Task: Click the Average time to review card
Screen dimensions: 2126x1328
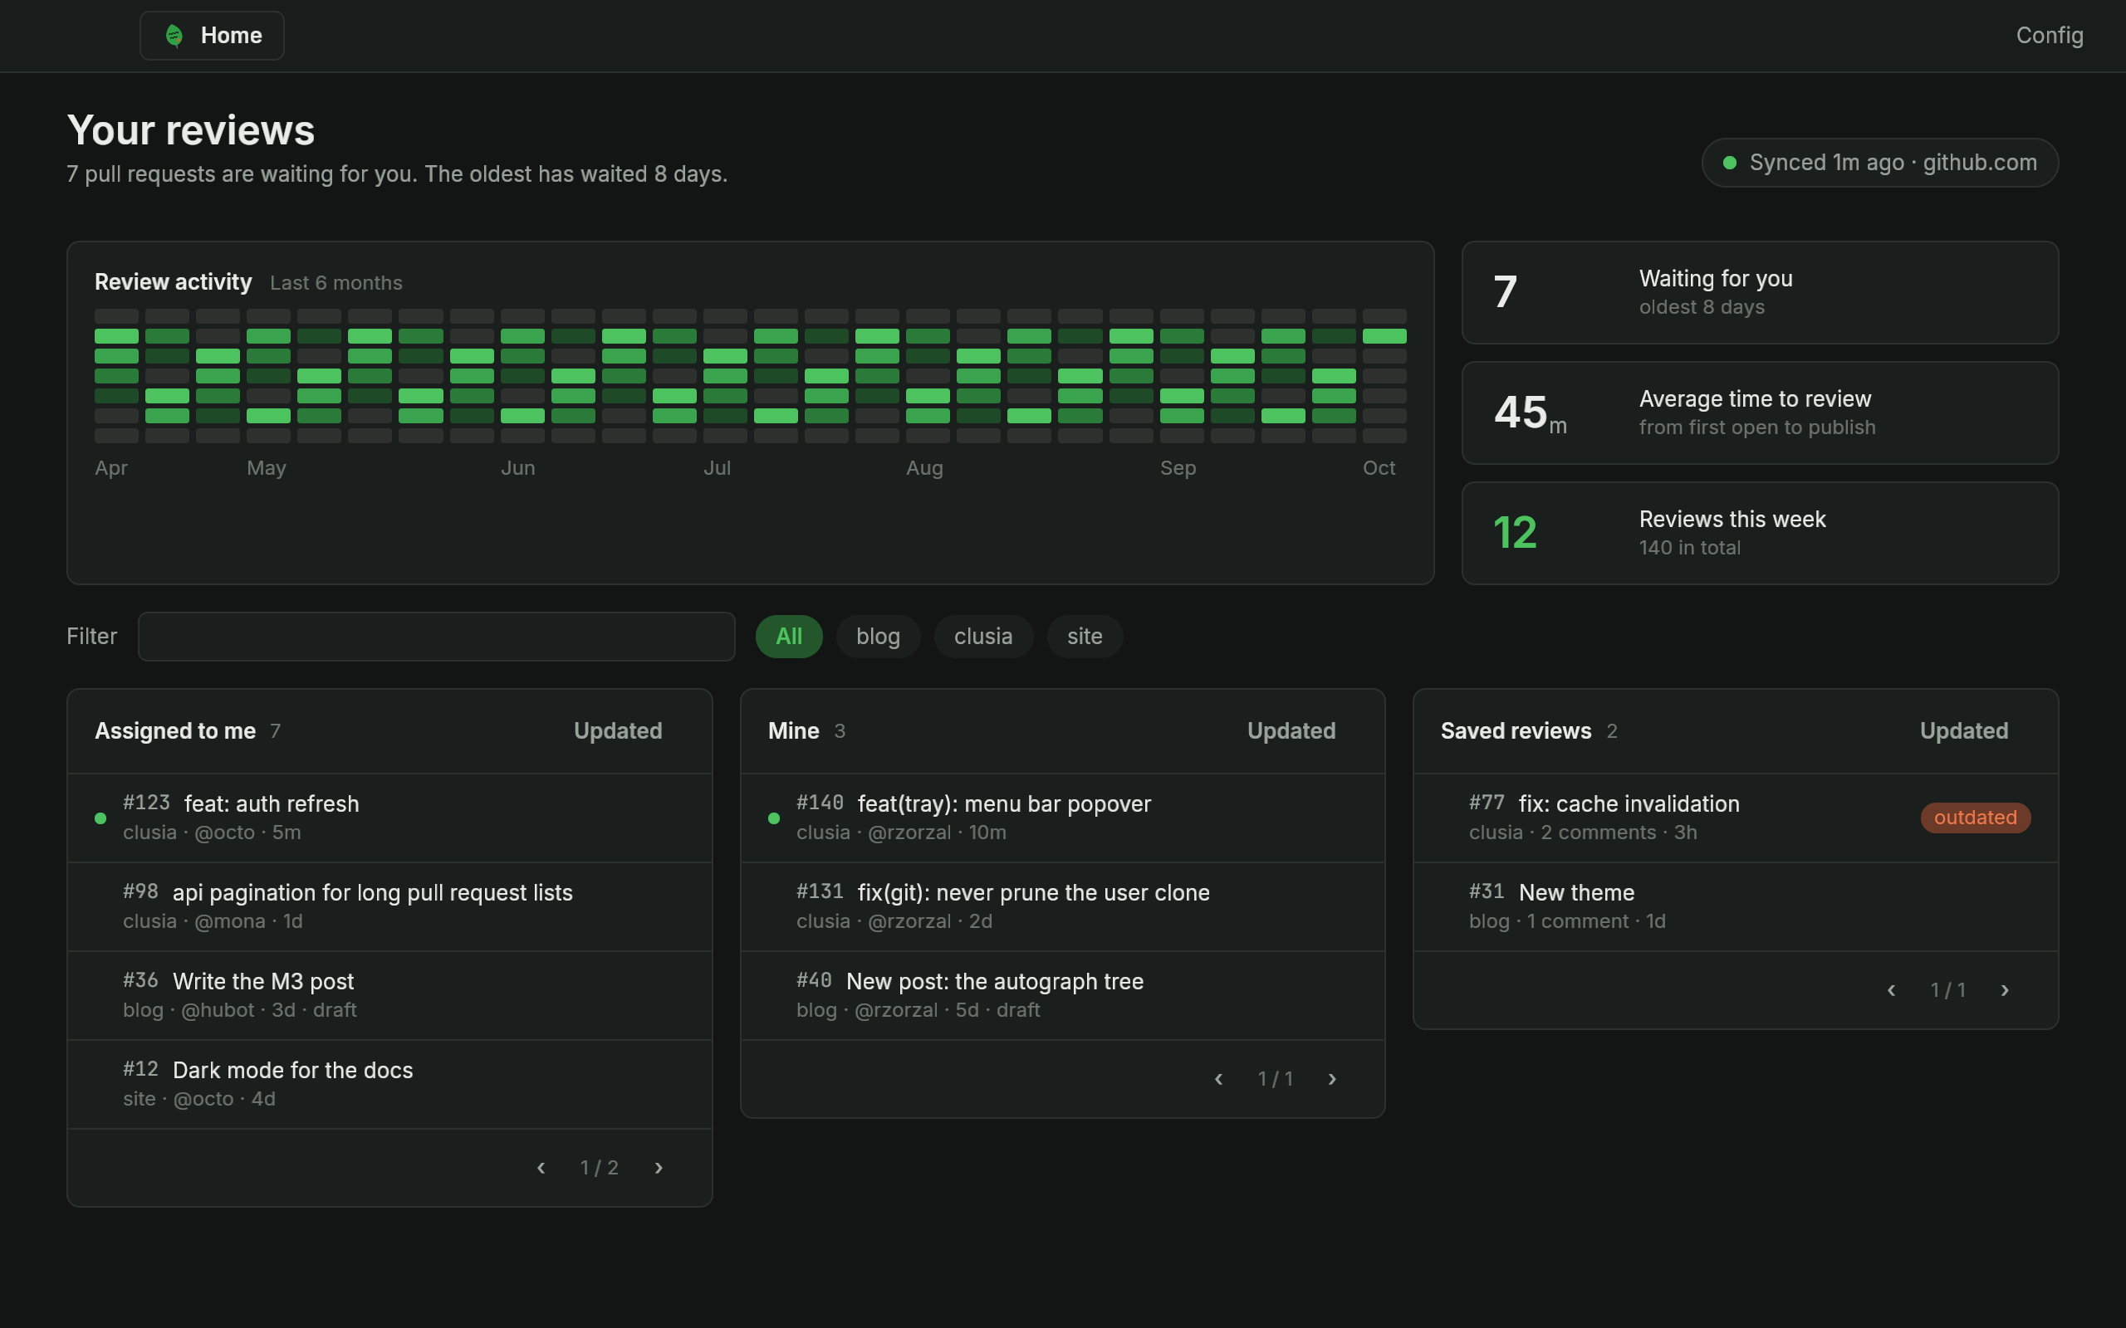Action: pos(1760,413)
